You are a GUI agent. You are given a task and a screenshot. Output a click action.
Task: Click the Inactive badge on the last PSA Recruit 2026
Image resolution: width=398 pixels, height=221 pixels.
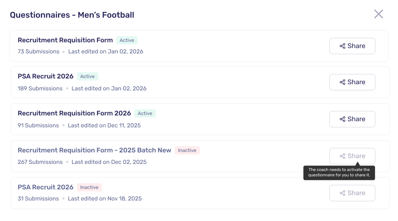(89, 187)
